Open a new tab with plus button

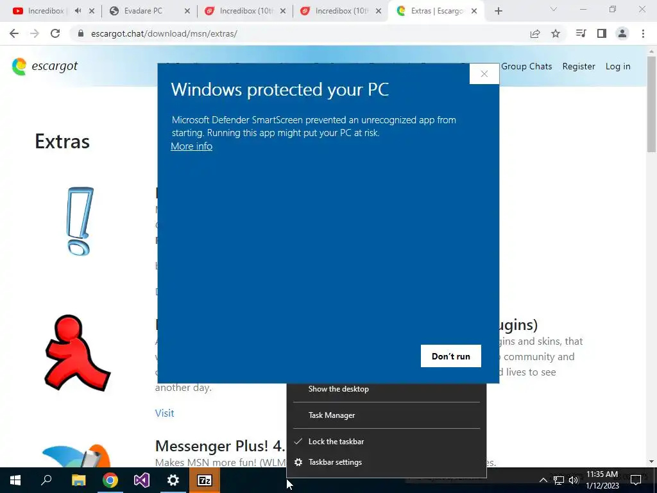click(498, 11)
